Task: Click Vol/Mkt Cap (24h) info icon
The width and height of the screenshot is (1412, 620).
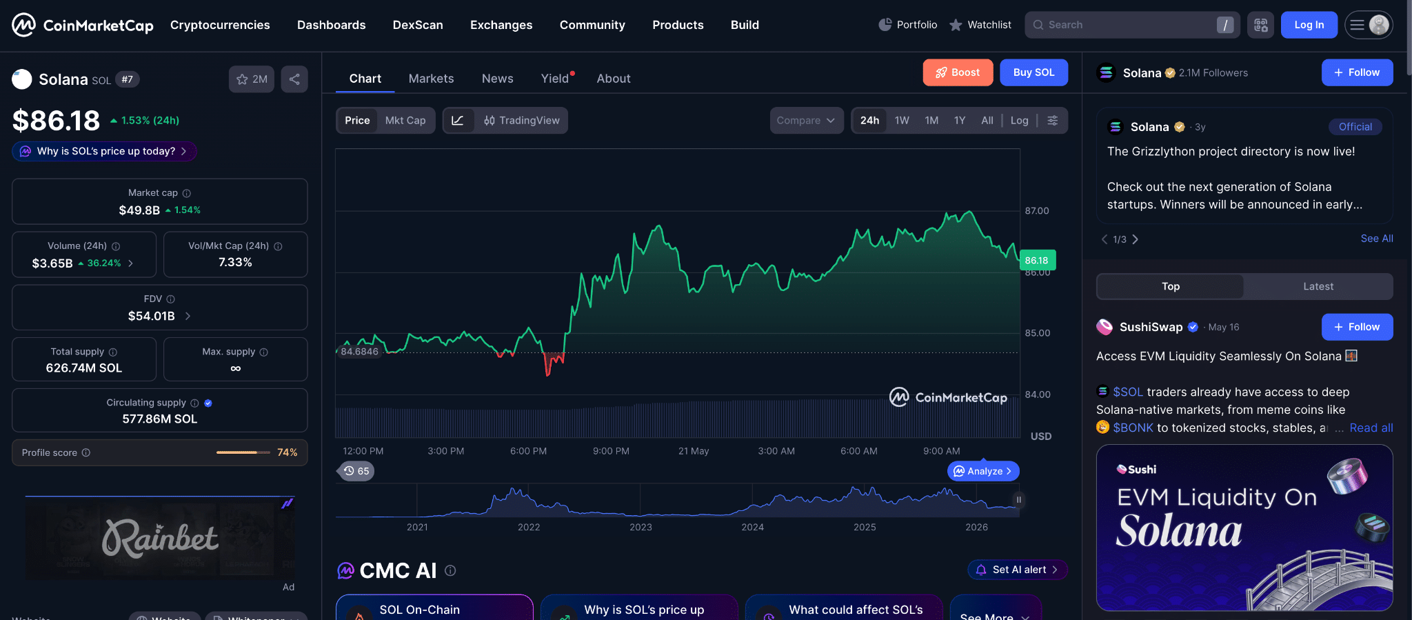Action: point(278,246)
